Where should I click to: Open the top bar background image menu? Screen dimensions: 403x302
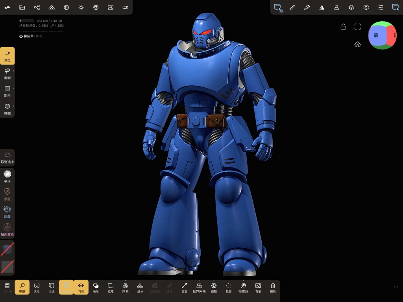[x=111, y=7]
